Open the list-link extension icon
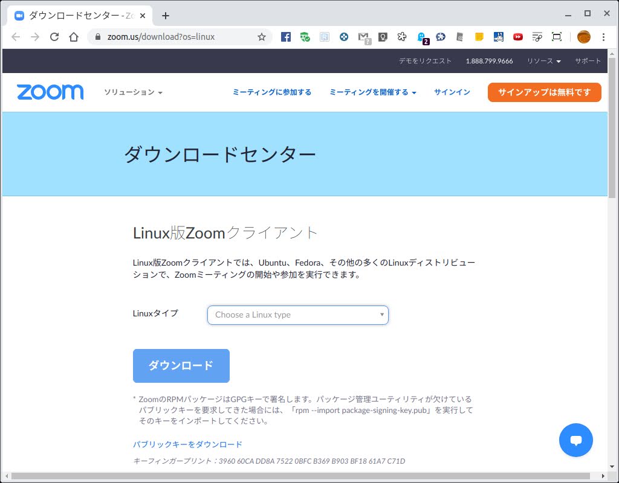The width and height of the screenshot is (619, 483). [x=537, y=37]
